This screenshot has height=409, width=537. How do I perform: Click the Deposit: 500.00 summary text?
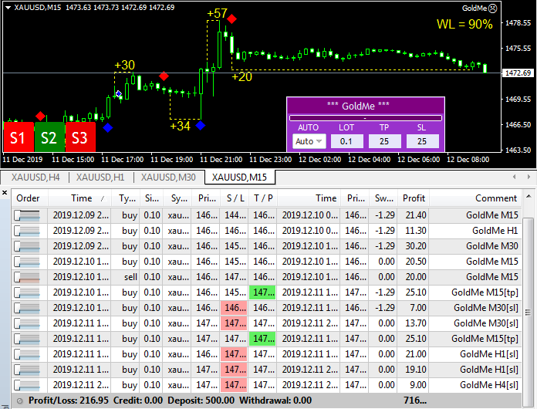[x=201, y=401]
